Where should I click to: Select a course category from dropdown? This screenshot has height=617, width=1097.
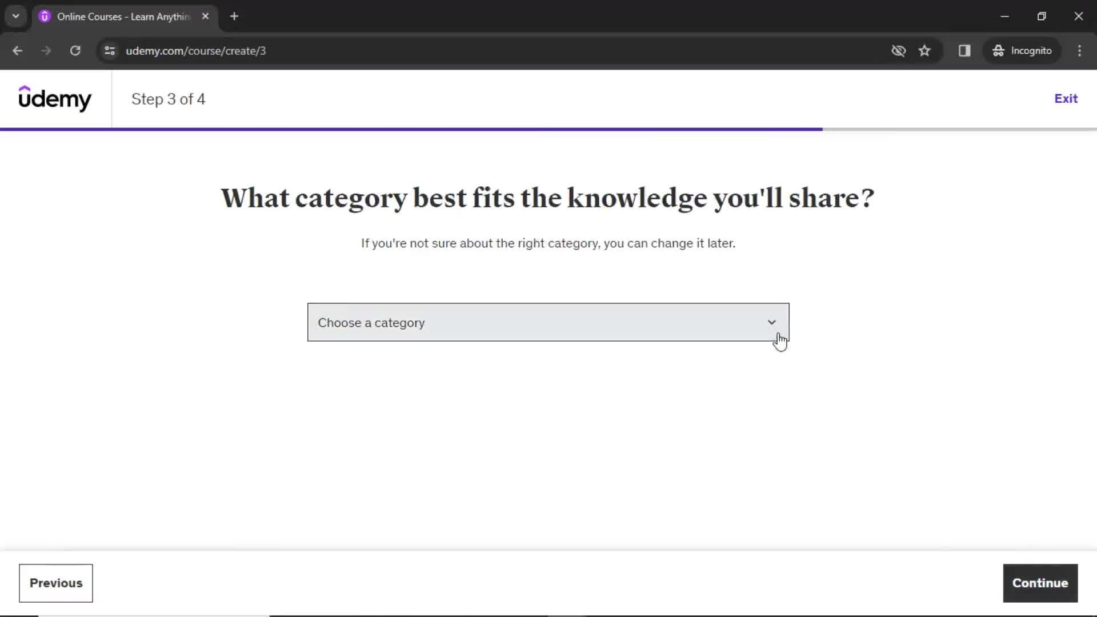pos(547,322)
